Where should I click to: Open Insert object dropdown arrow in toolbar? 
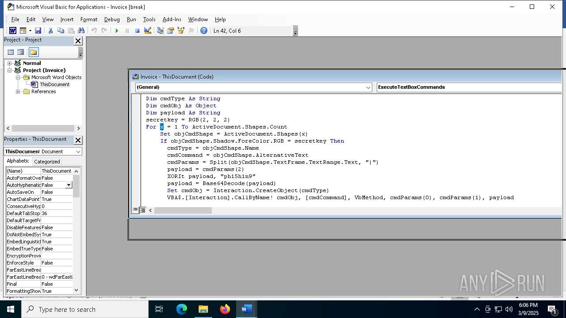30,30
